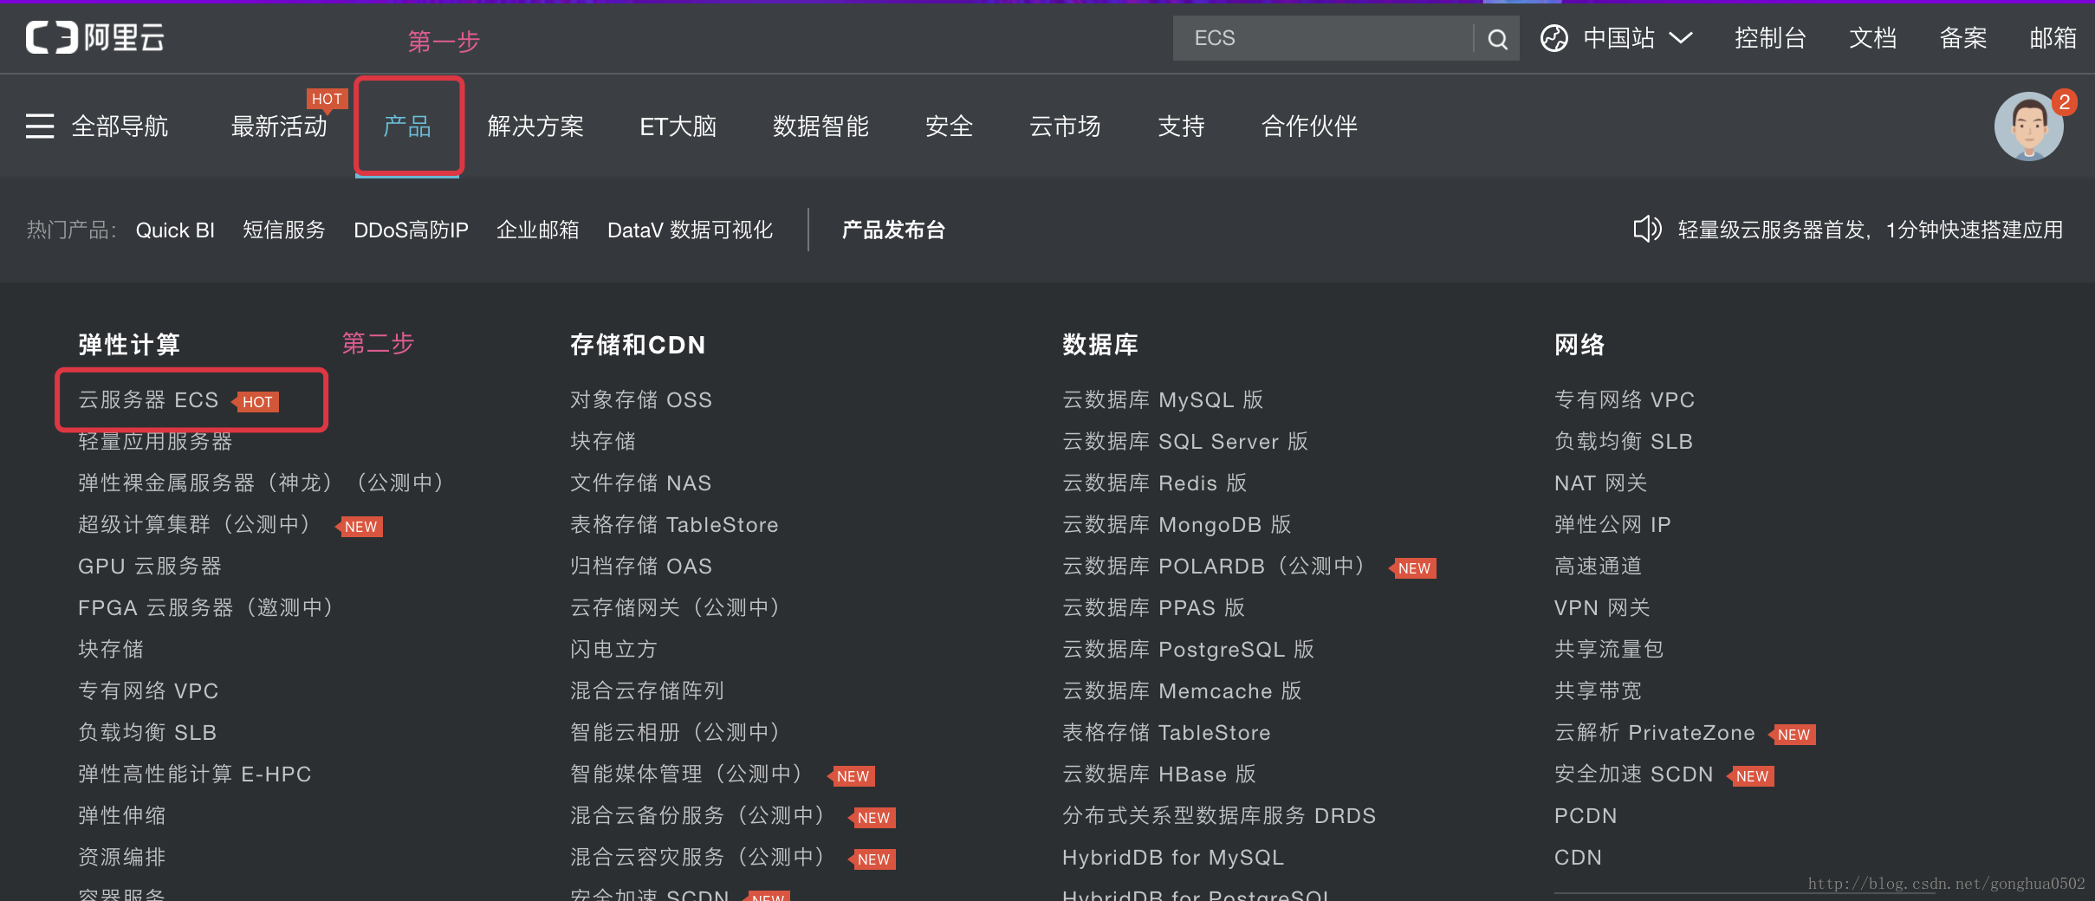
Task: Open the 控制台 console link
Action: point(1770,38)
